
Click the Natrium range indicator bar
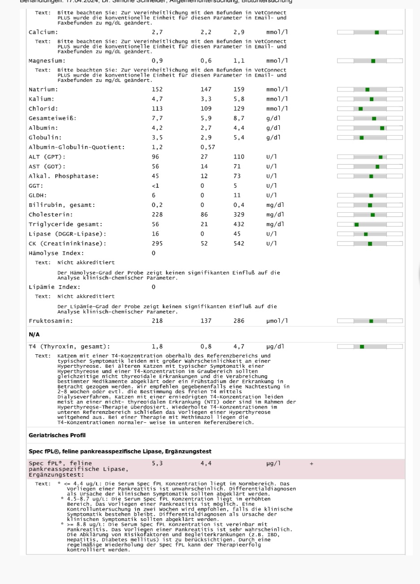(x=370, y=90)
